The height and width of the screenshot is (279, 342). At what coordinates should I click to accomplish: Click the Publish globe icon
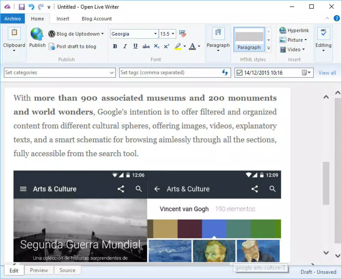37,34
